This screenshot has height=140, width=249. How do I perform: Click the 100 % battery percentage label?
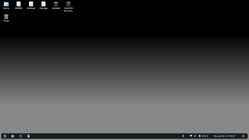[x=205, y=136]
